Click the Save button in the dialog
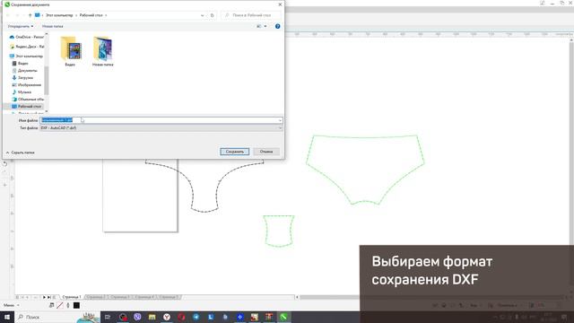574x323 pixels. (235, 152)
